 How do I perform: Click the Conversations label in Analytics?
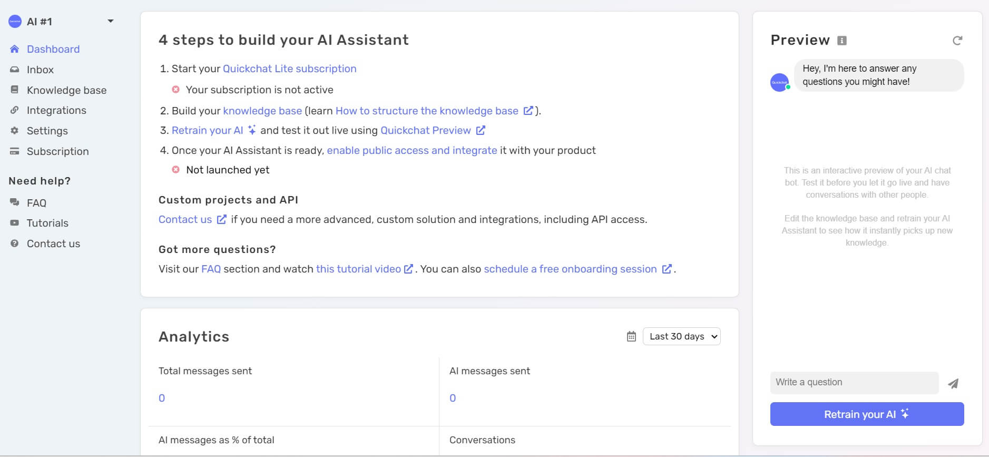482,440
